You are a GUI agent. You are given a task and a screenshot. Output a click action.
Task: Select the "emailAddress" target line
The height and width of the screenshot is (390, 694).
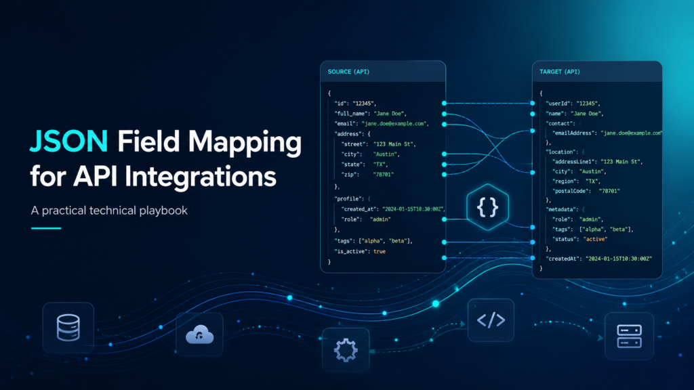[x=607, y=133]
